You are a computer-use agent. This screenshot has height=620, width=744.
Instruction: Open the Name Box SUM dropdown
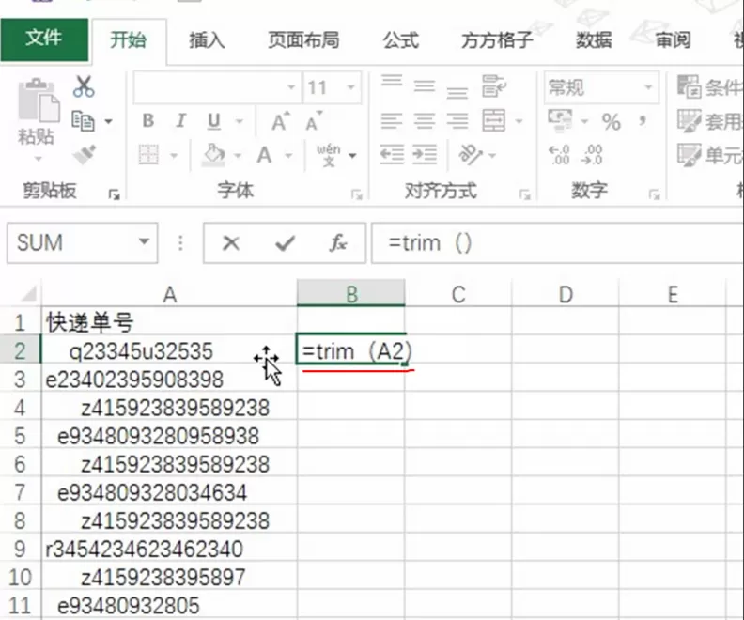[x=144, y=242]
